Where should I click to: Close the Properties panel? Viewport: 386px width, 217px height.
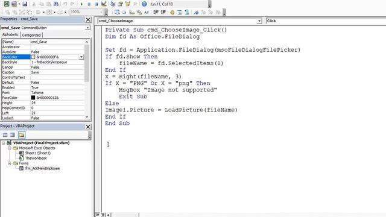click(88, 19)
